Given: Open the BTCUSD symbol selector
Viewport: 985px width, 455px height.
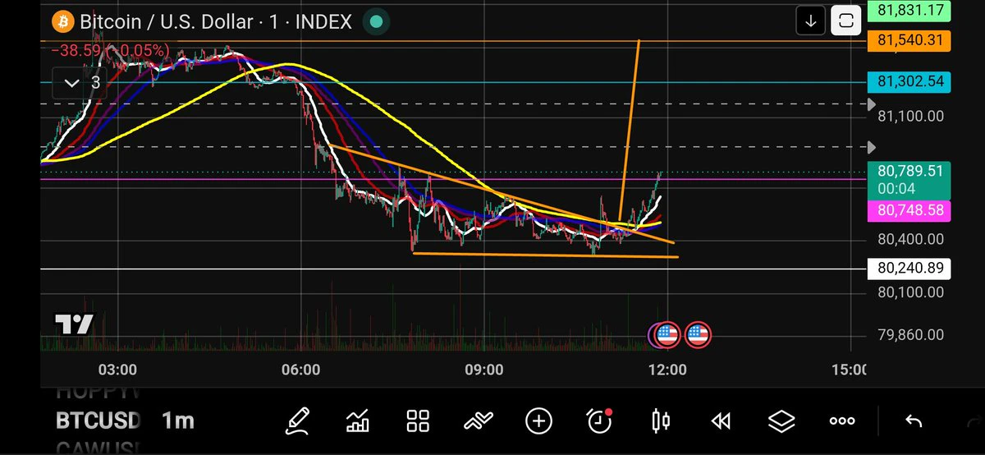Looking at the screenshot, I should click(x=98, y=421).
